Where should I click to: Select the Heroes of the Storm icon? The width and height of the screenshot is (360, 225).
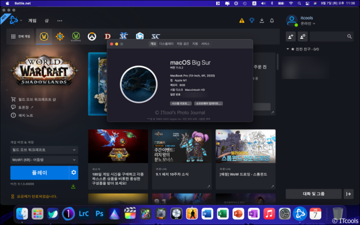pos(140,36)
